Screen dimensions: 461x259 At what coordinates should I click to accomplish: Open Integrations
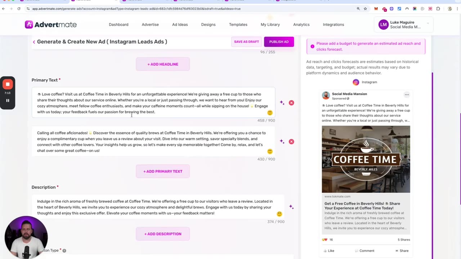[x=334, y=24]
